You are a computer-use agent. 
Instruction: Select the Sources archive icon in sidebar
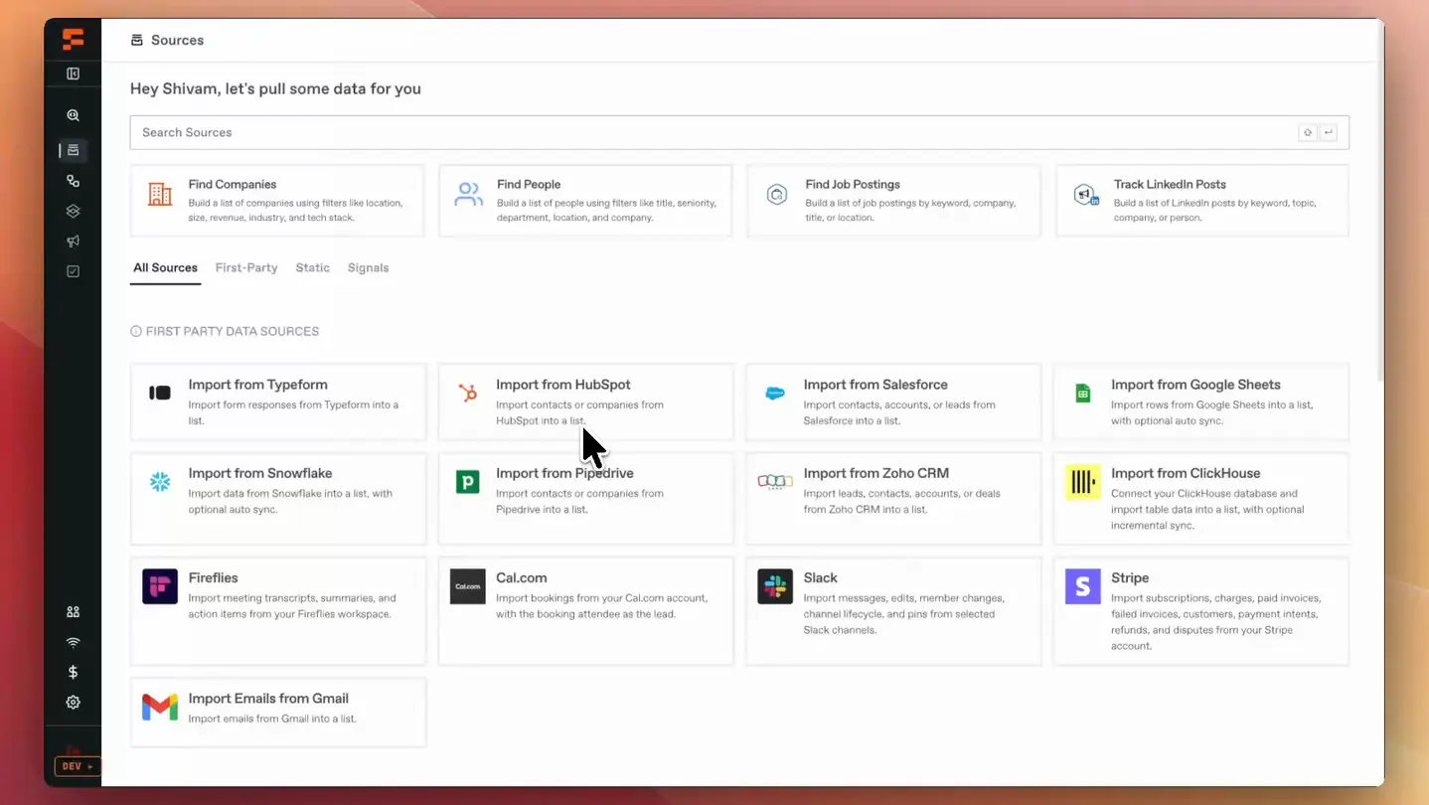coord(73,151)
